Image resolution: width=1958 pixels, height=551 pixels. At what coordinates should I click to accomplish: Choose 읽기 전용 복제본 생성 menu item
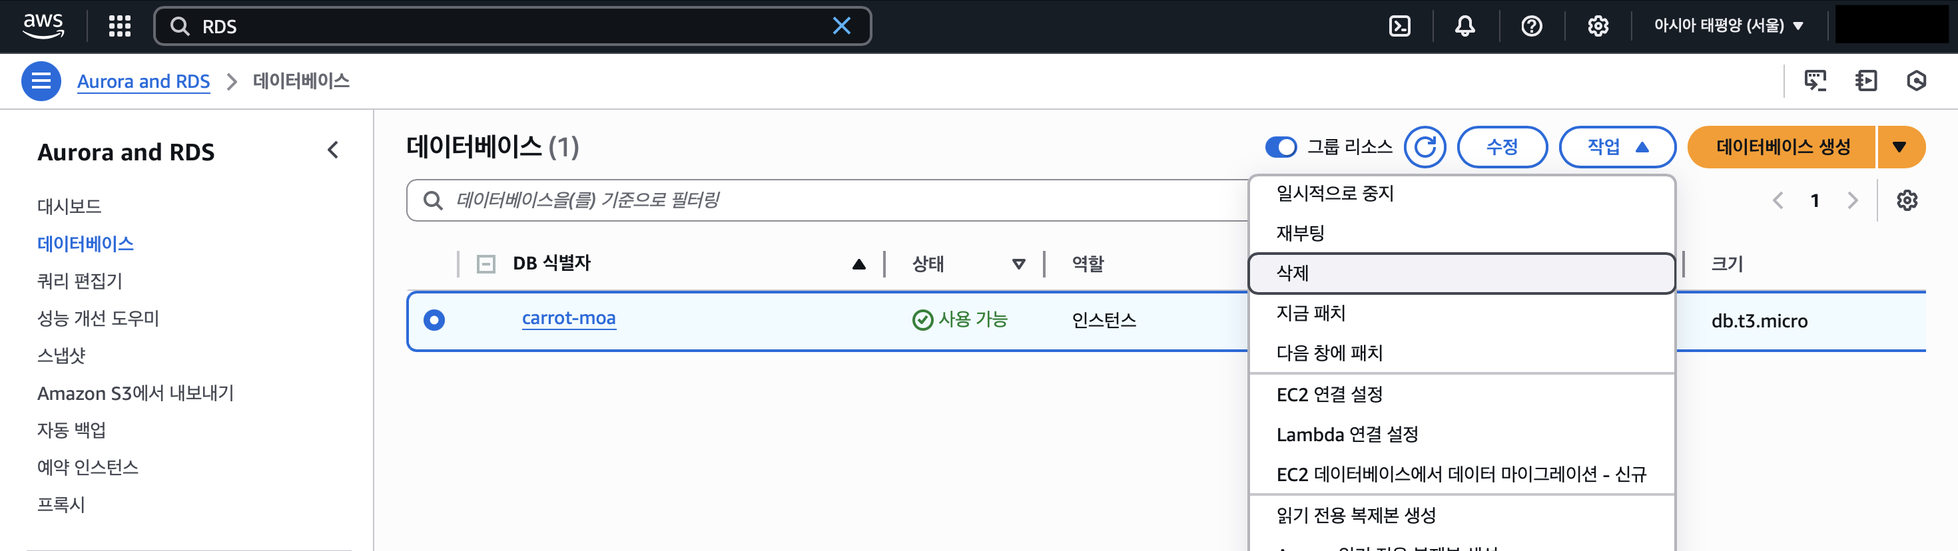point(1461,515)
